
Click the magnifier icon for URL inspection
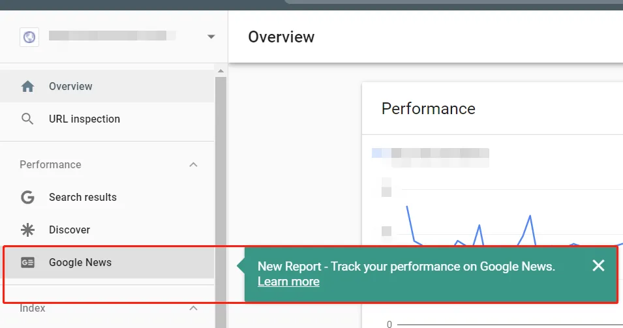click(x=27, y=119)
